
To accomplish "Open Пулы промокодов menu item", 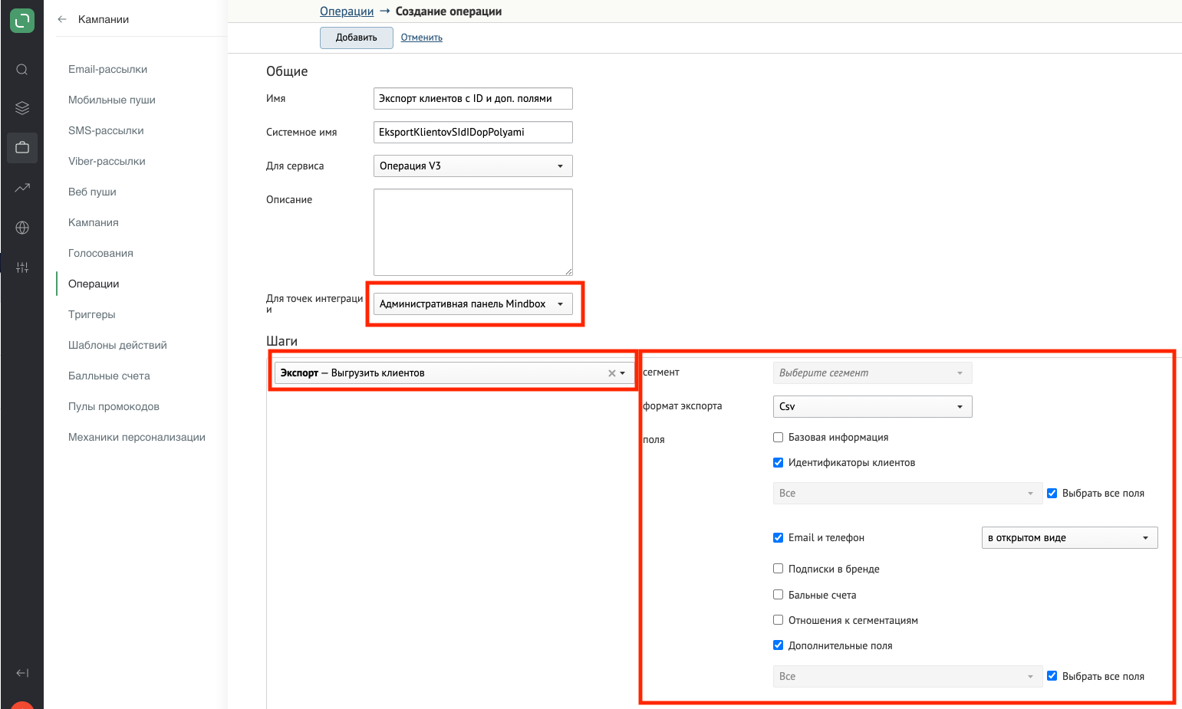I will [114, 406].
